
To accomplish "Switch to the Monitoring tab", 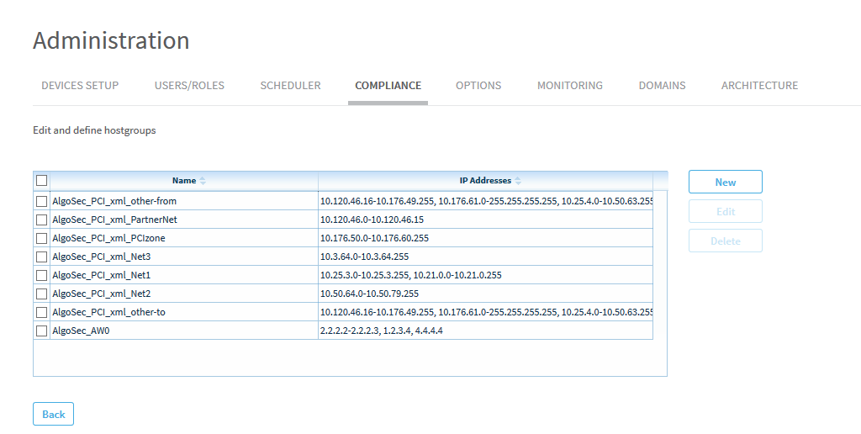I will coord(570,86).
